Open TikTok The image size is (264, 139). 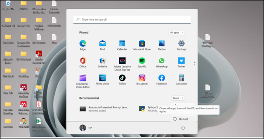[122, 79]
